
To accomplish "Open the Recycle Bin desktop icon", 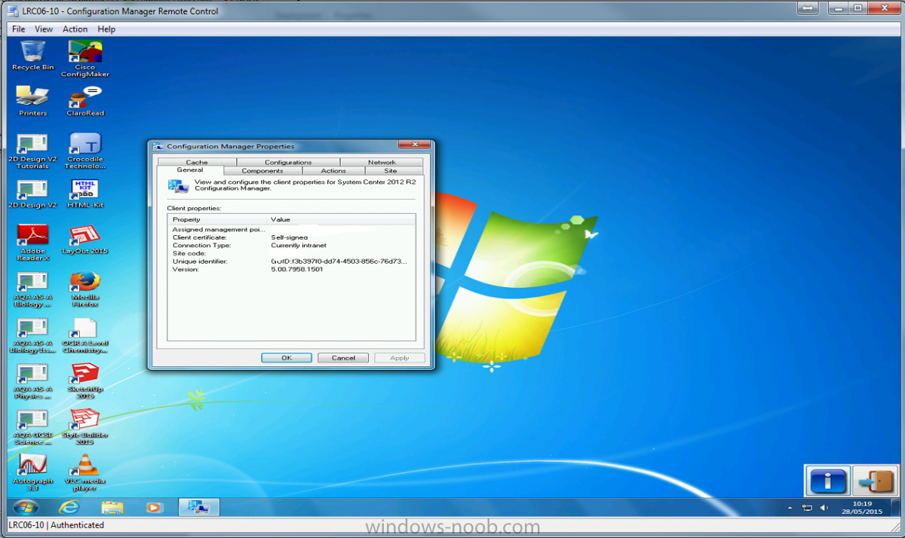I will click(32, 57).
